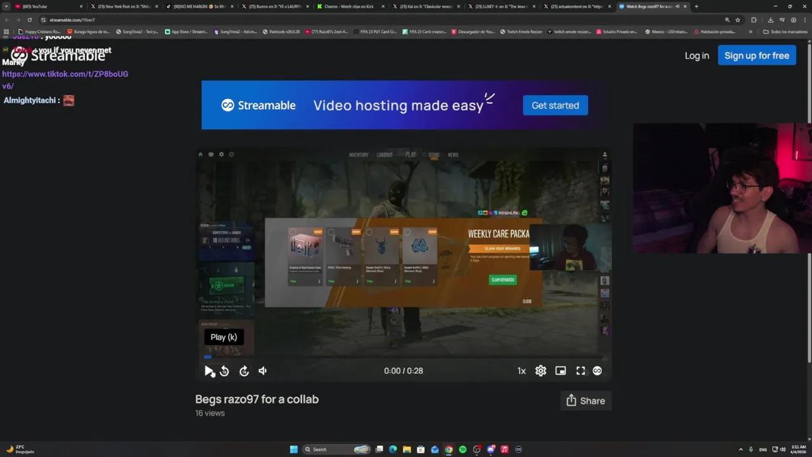Viewport: 812px width, 457px height.
Task: Click Sign up for free
Action: coord(757,55)
